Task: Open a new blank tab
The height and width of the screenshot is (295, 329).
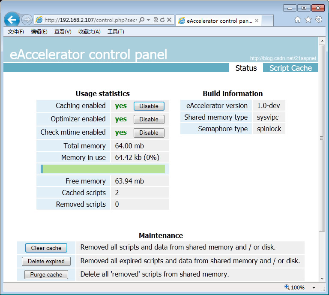Action: (267, 21)
